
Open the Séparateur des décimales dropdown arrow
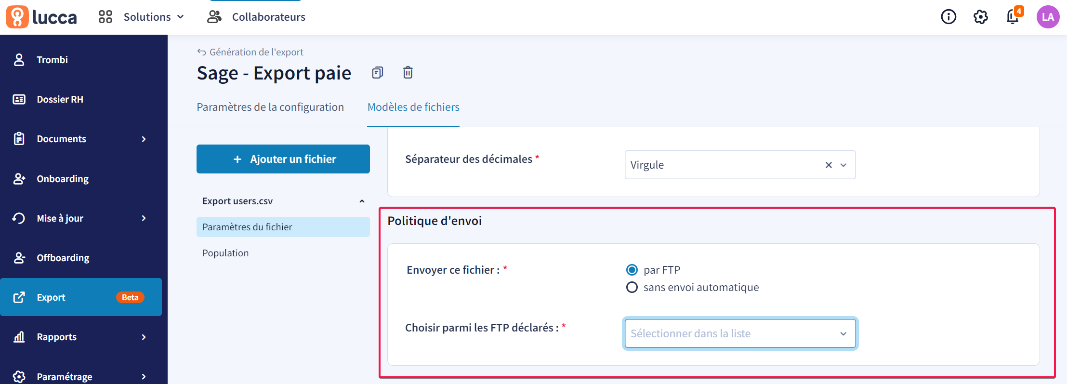[x=843, y=165]
